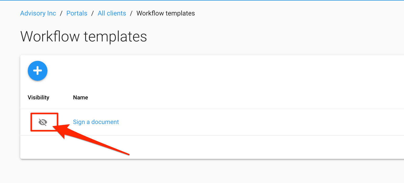Viewport: 404px width, 183px height.
Task: Navigate to the Portals breadcrumb link
Action: click(x=77, y=13)
